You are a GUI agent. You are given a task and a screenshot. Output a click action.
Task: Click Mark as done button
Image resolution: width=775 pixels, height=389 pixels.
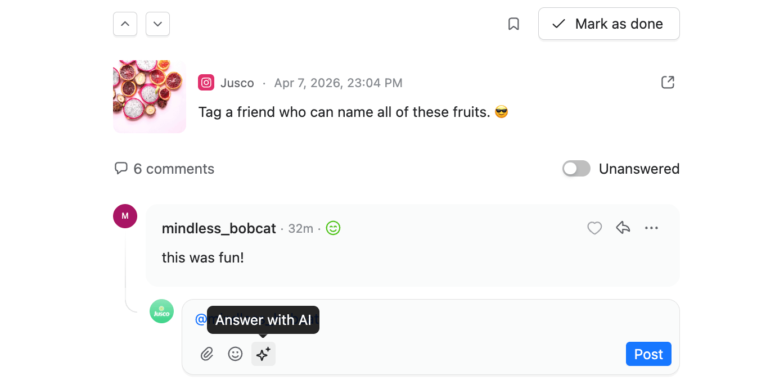609,24
